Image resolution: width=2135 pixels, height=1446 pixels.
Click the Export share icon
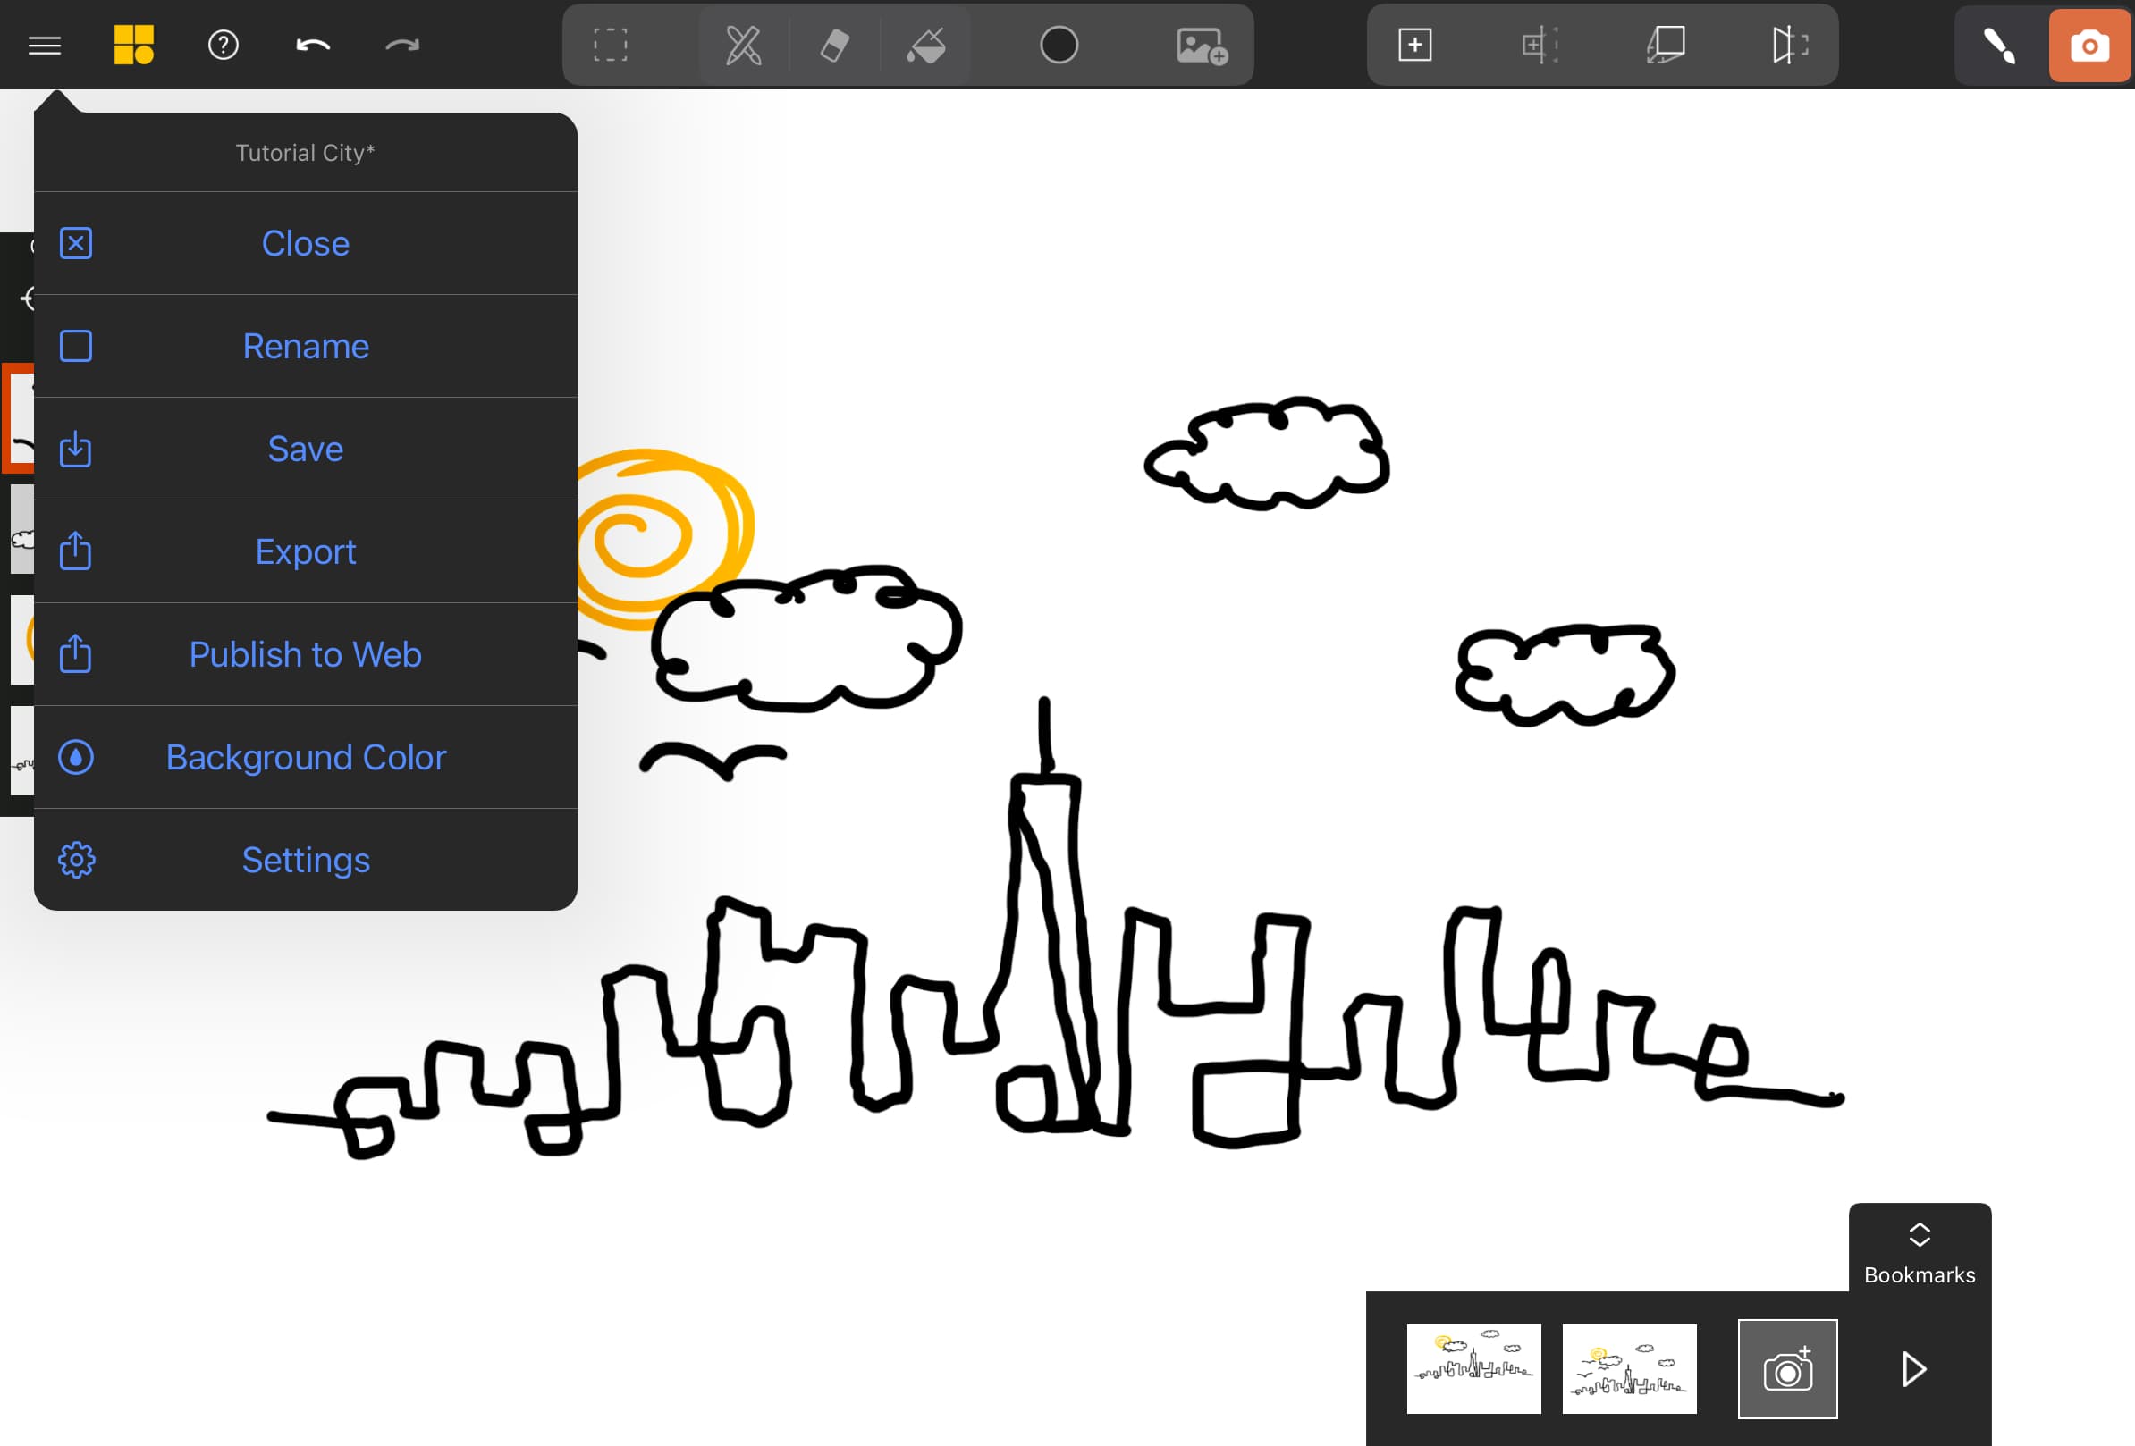point(75,551)
